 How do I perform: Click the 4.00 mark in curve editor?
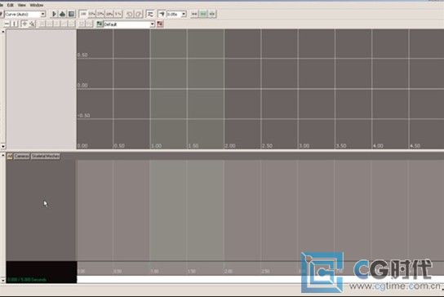click(378, 146)
